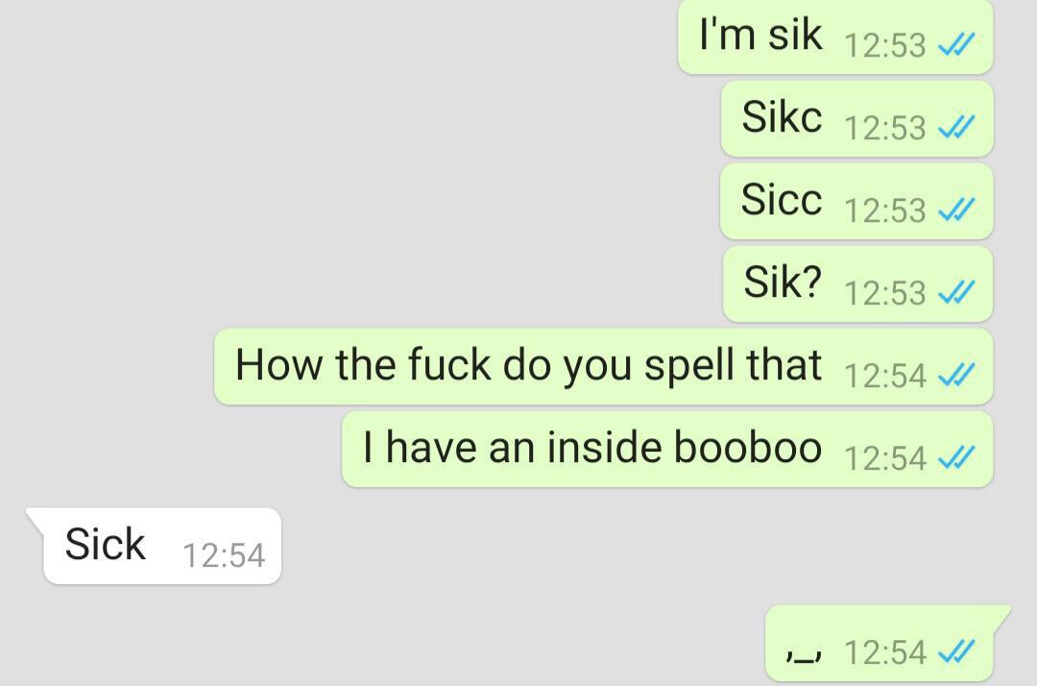Click the 12:54 timestamp on the "Sick" reply
The height and width of the screenshot is (686, 1037).
coord(224,555)
